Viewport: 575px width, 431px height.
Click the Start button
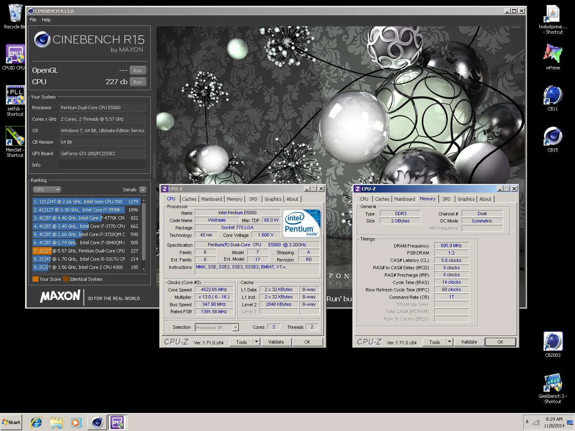coord(11,422)
